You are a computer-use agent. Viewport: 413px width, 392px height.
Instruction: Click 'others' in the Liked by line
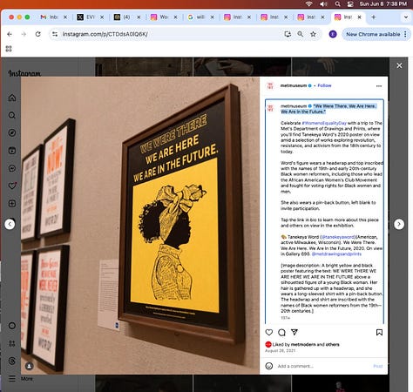(333, 345)
